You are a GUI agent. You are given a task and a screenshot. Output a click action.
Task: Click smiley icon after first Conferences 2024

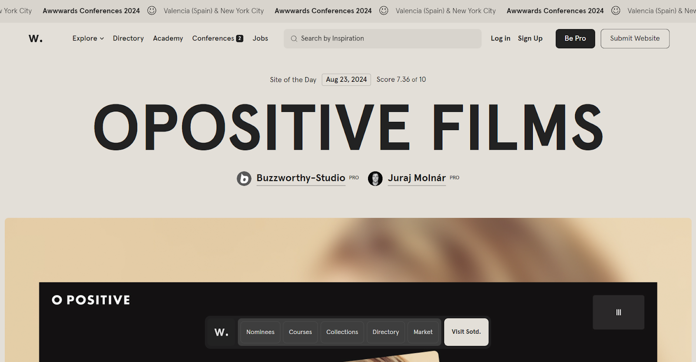152,10
